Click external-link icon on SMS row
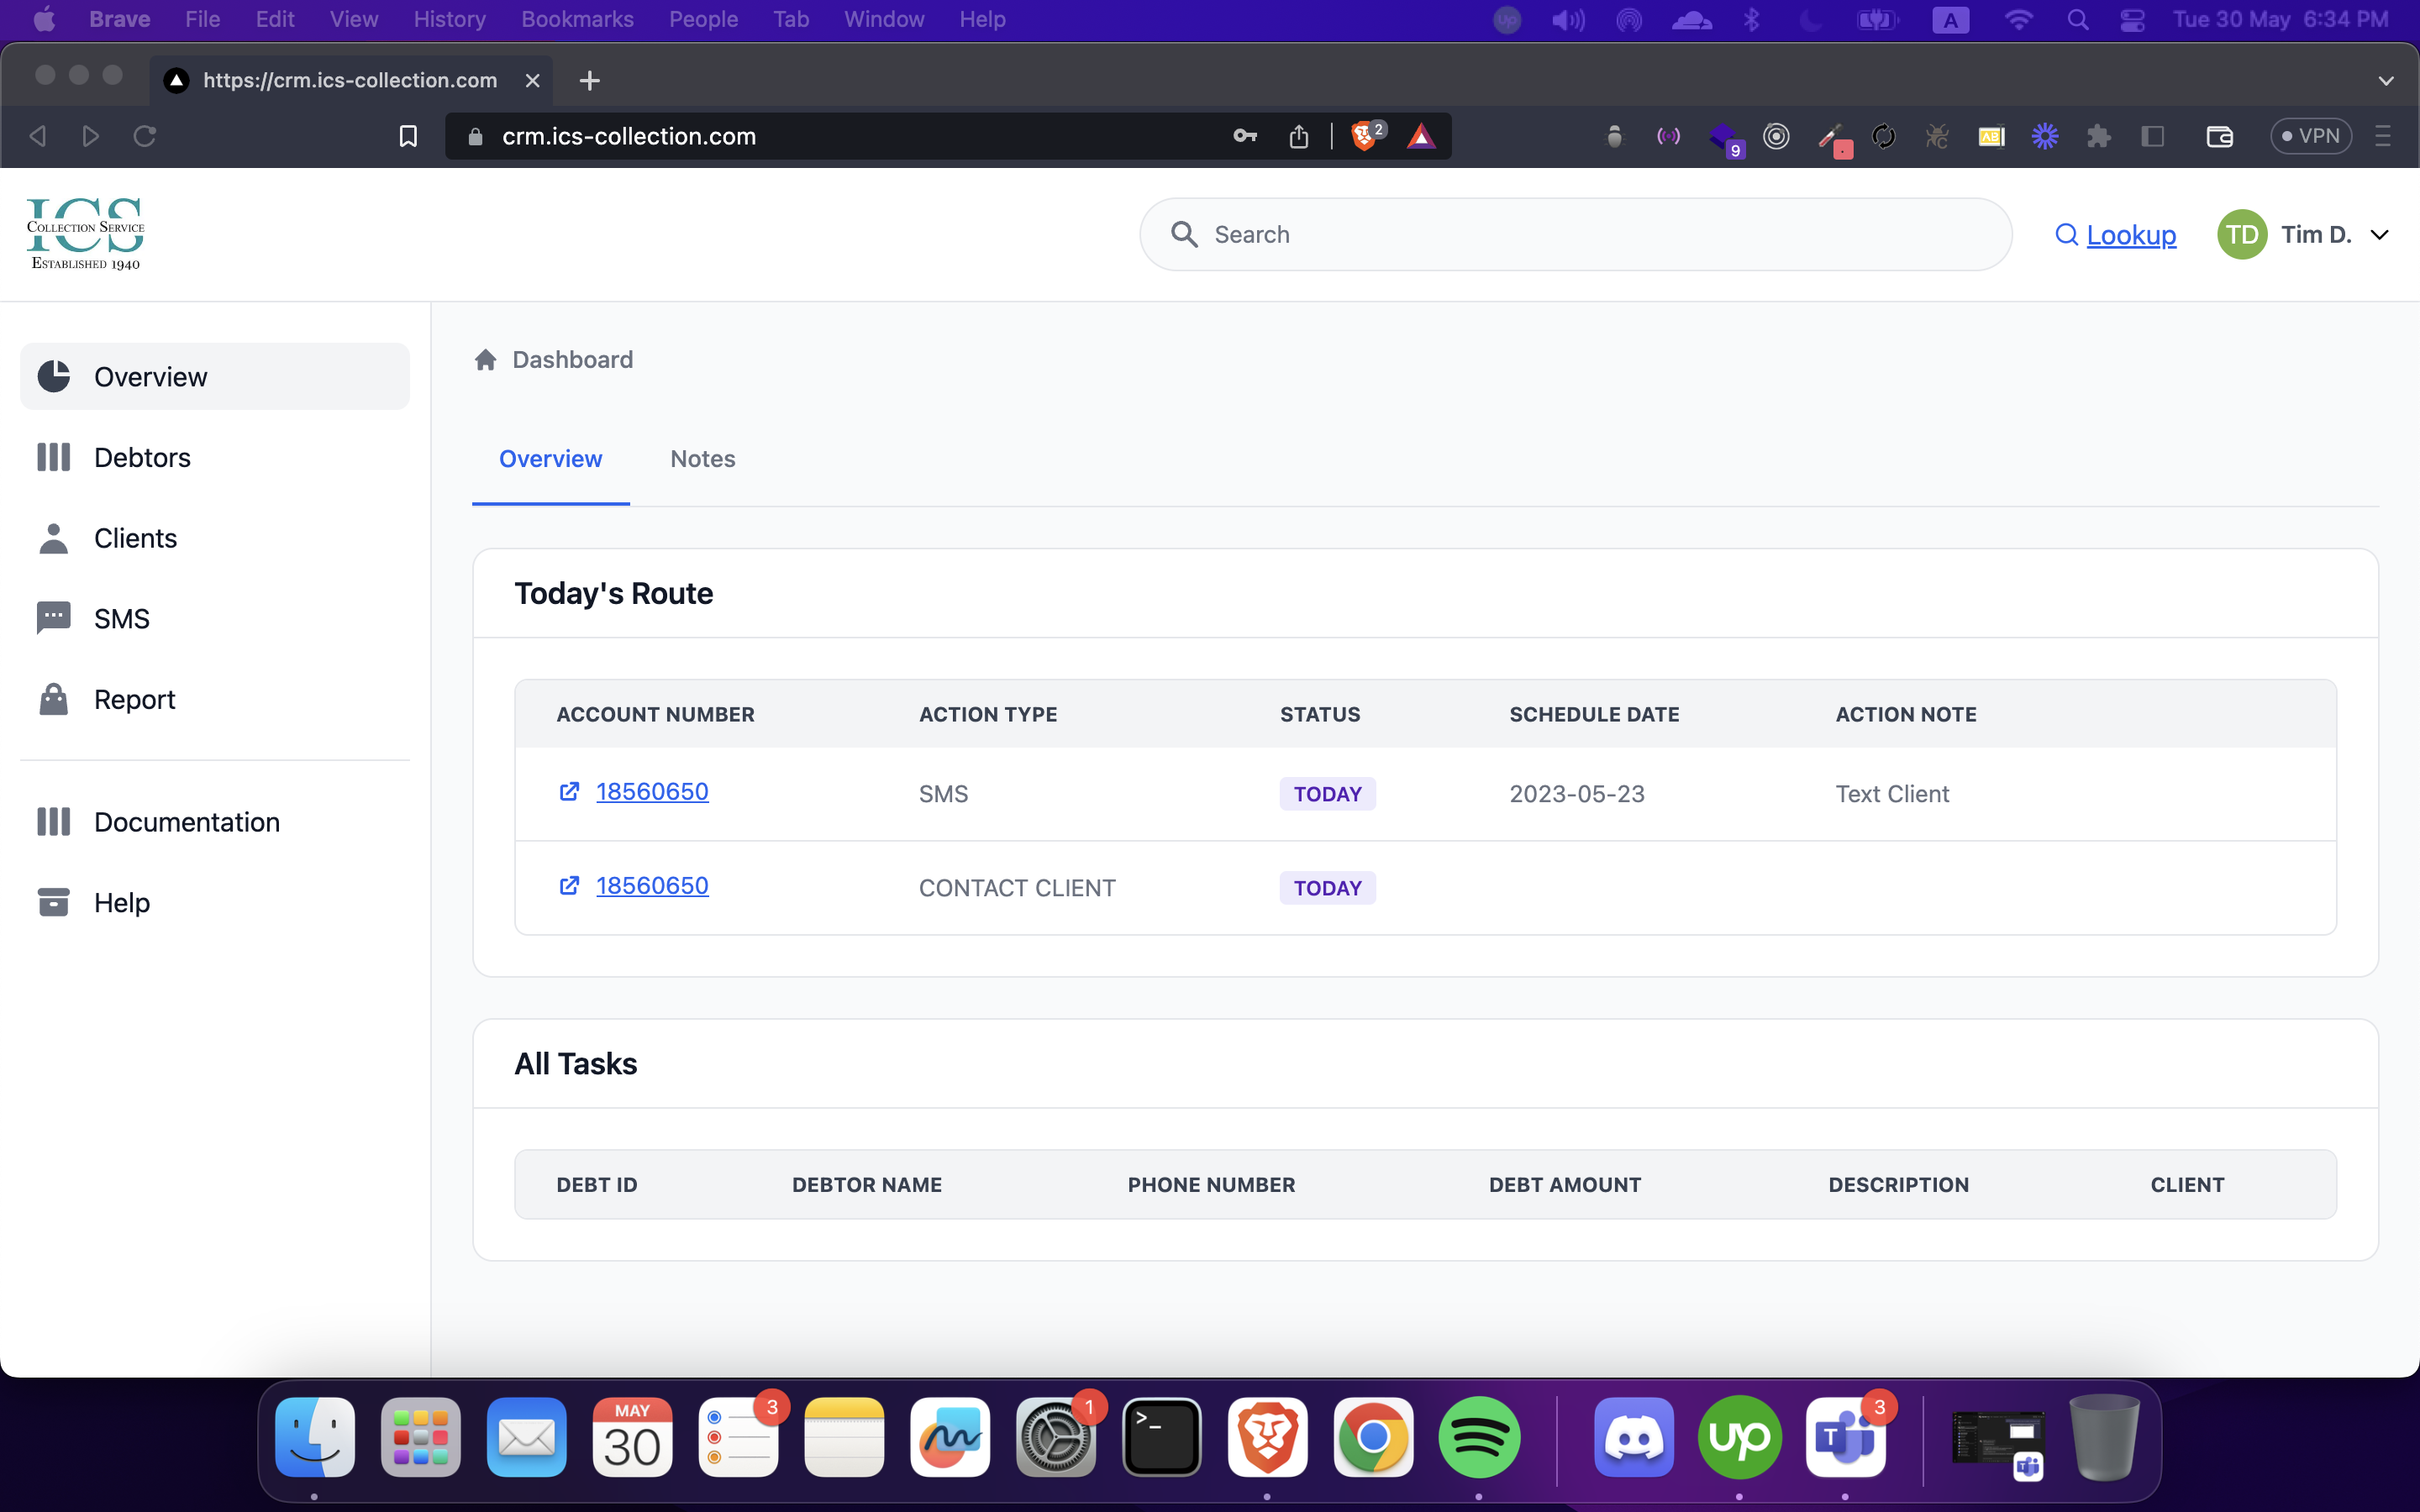Screen dimensions: 2420x1512 (x=569, y=792)
